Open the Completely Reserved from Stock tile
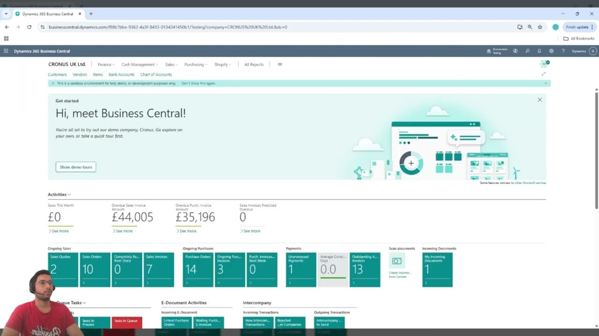The width and height of the screenshot is (599, 336). (127, 270)
